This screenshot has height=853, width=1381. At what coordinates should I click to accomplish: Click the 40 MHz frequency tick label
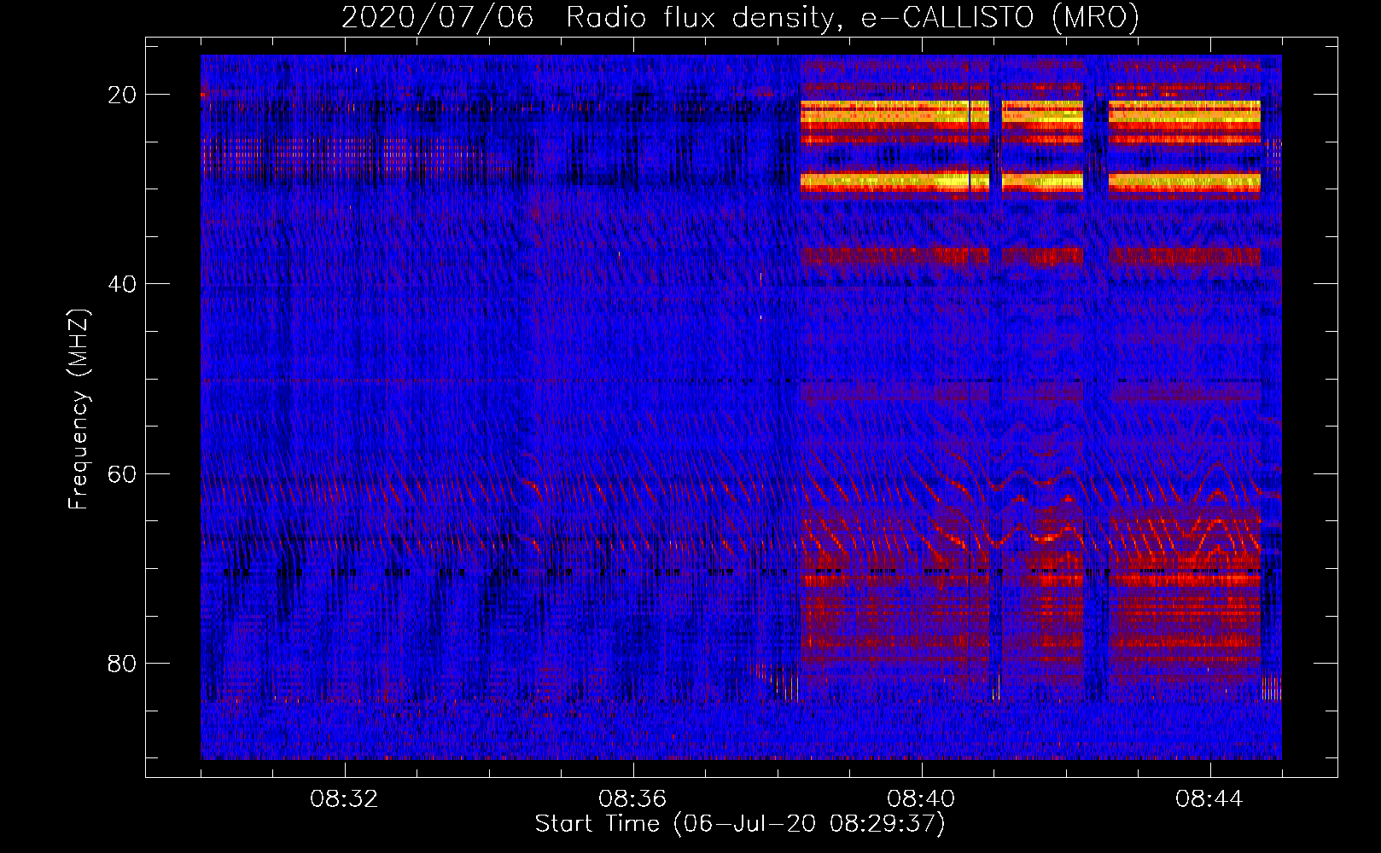(123, 284)
